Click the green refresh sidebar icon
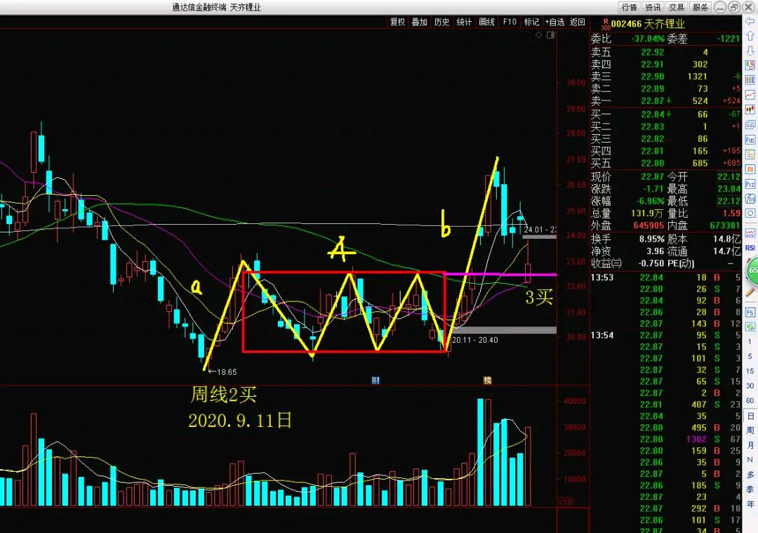 pos(750,327)
